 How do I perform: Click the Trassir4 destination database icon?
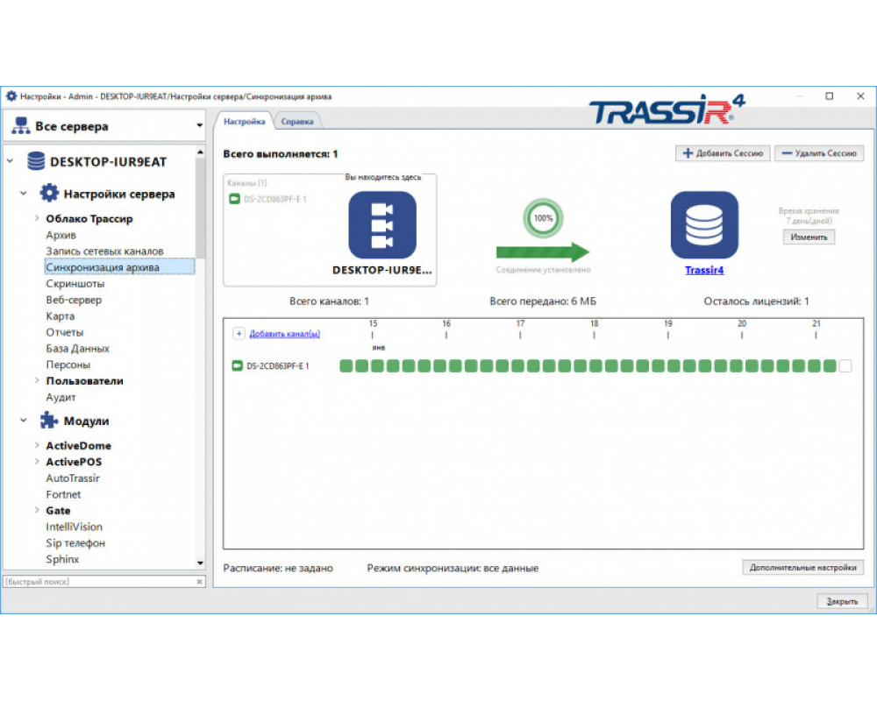tap(704, 225)
